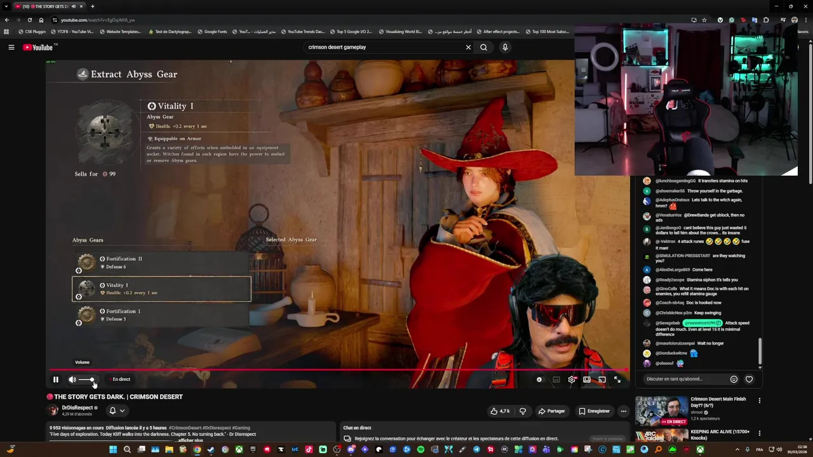813x457 pixels.
Task: Open the CS6 Pluggin bookmark
Action: (x=32, y=31)
